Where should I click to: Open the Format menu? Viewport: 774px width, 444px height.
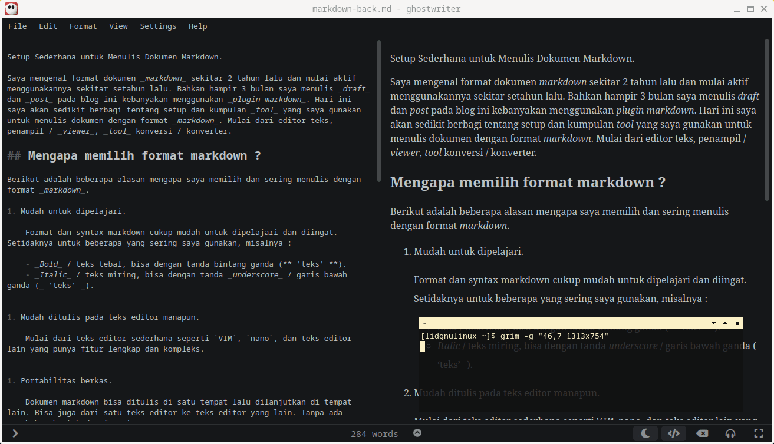tap(83, 26)
